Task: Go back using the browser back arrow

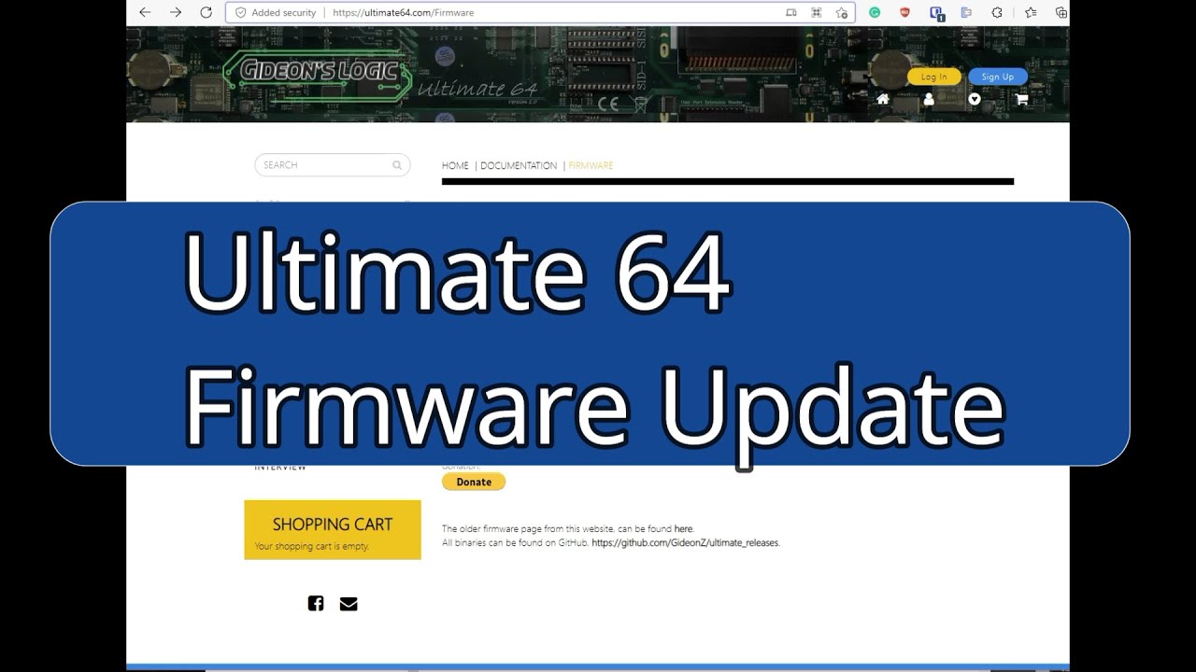Action: (145, 12)
